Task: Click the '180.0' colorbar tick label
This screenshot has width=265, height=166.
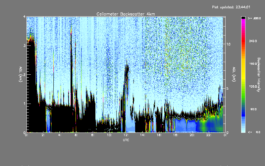Action: (x=253, y=64)
